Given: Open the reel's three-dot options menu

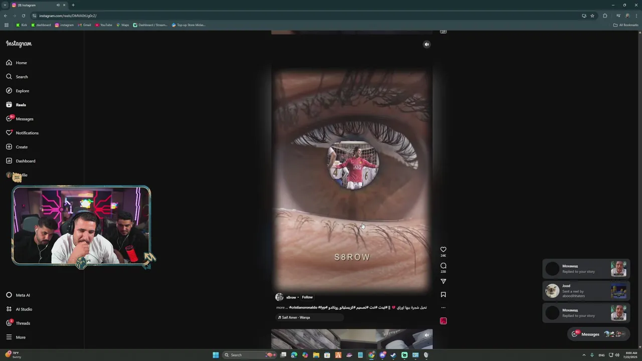Looking at the screenshot, I should pyautogui.click(x=443, y=307).
